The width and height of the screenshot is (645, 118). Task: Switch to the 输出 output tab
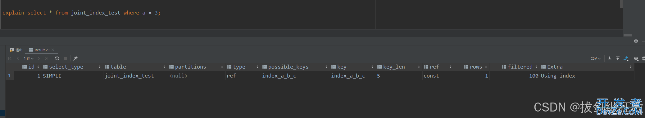pyautogui.click(x=16, y=50)
